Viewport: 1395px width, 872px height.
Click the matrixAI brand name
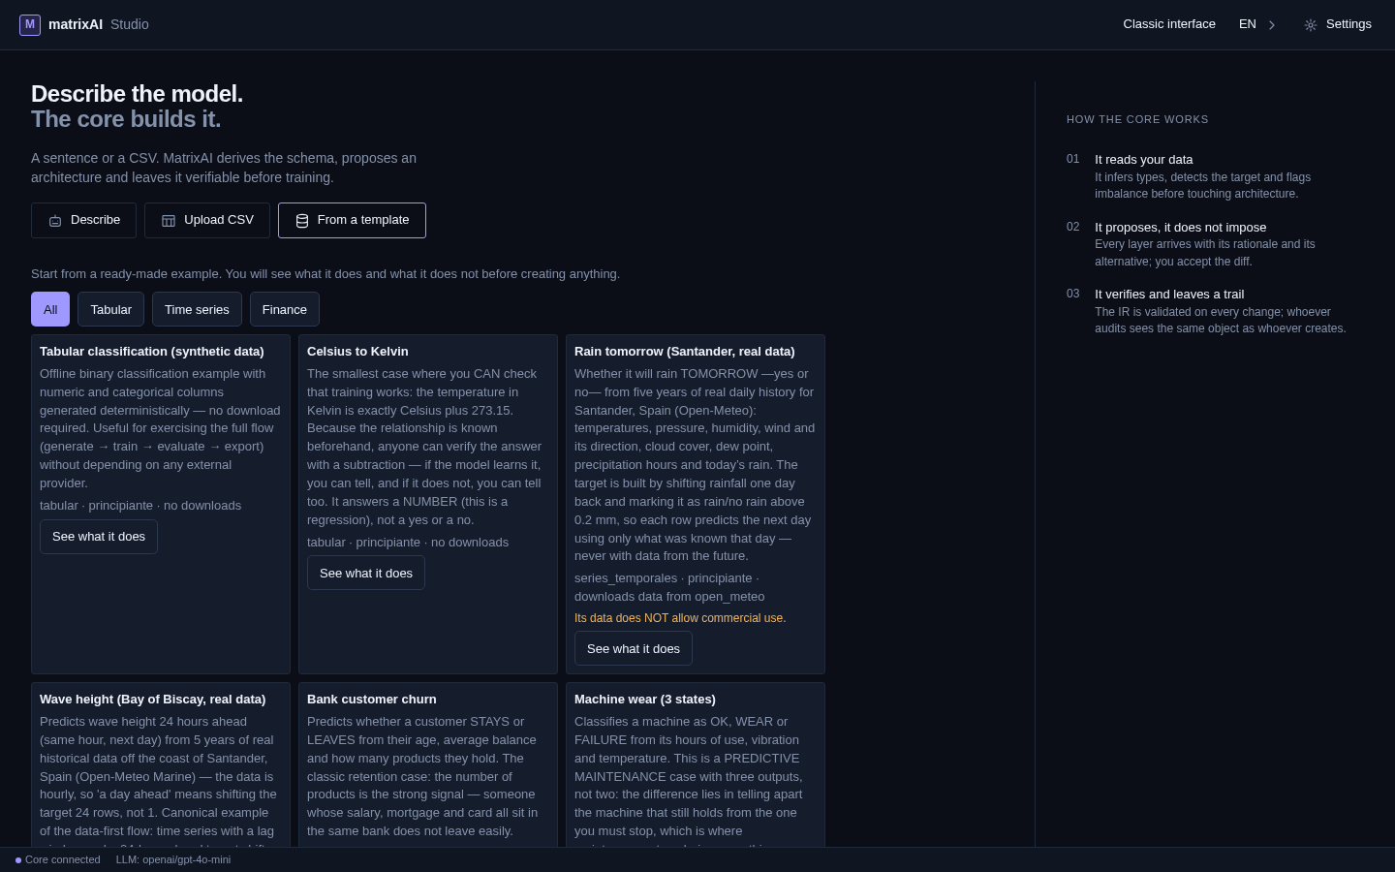(x=76, y=24)
